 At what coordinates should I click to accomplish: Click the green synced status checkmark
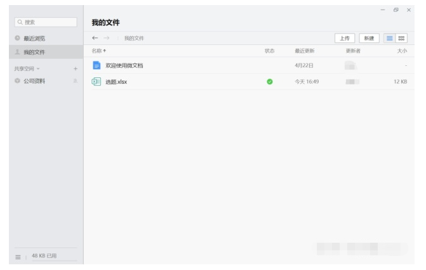point(270,81)
